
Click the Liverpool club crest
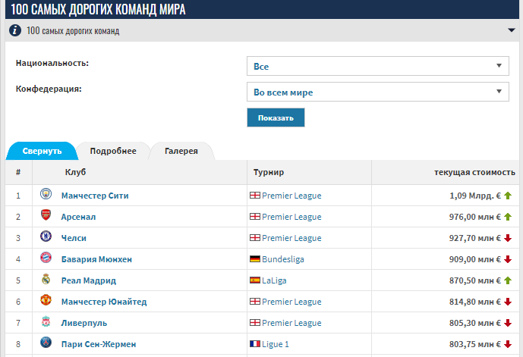[46, 321]
